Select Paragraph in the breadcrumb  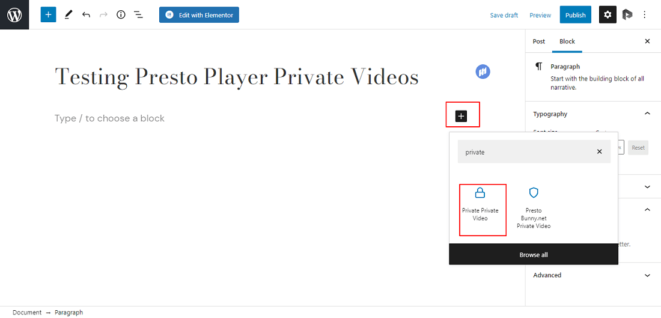click(69, 313)
